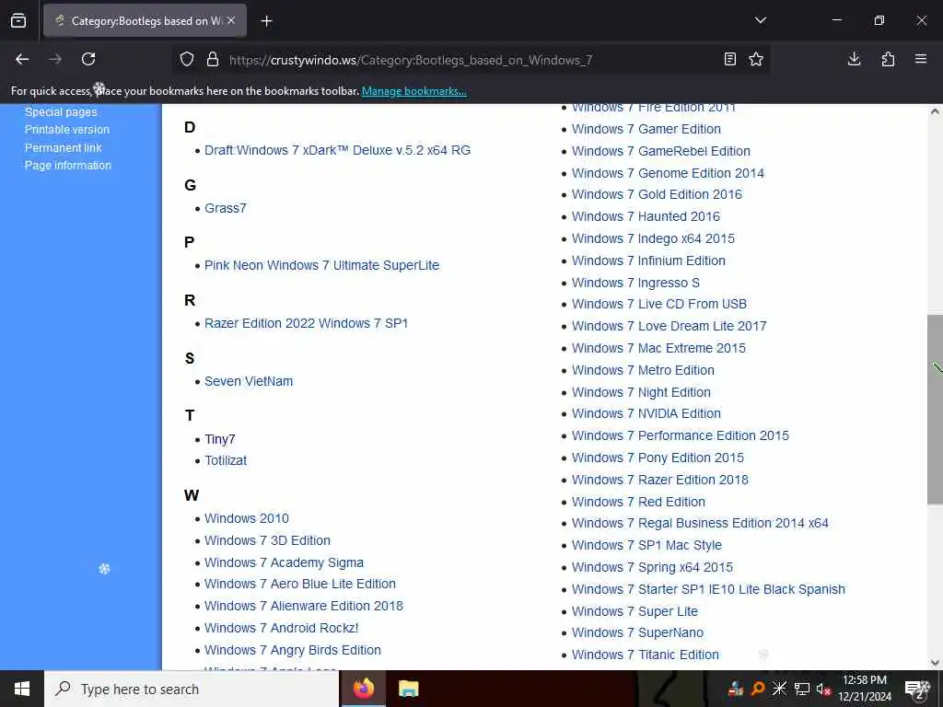The image size is (943, 707).
Task: Open Pink Neon Windows 7 Ultimate SuperLite
Action: [321, 265]
